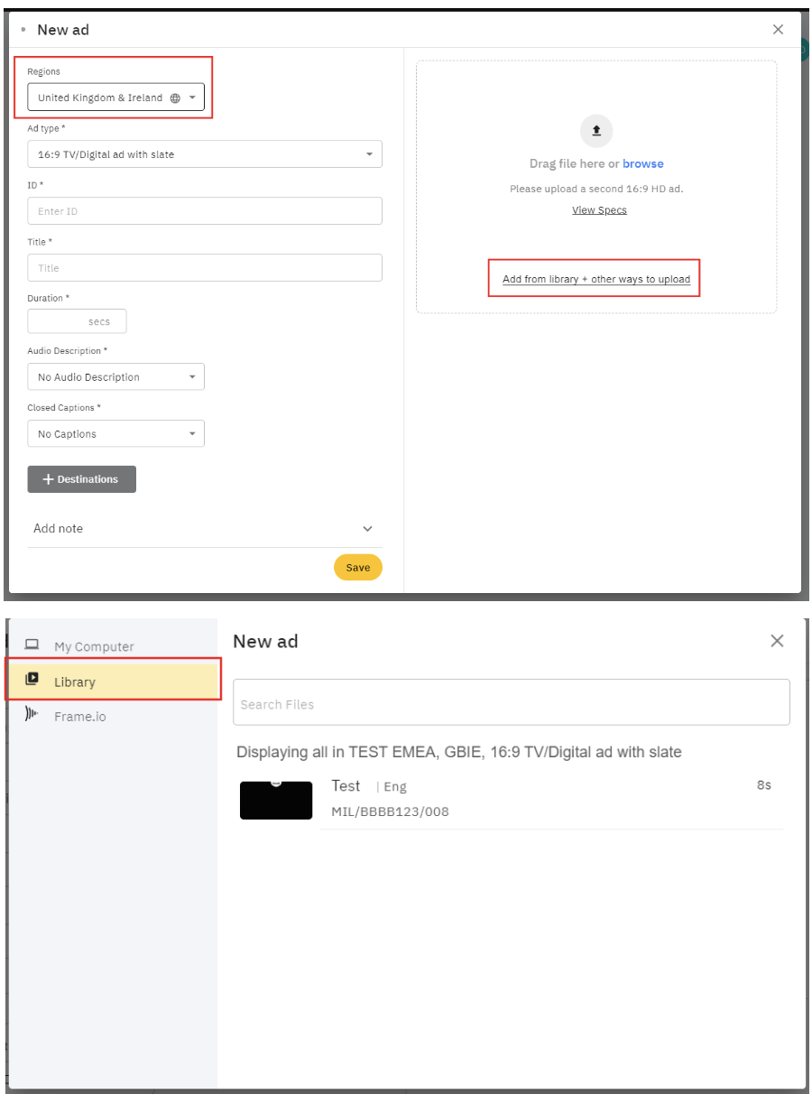Open the View Specs link
The height and width of the screenshot is (1094, 812).
tap(599, 210)
